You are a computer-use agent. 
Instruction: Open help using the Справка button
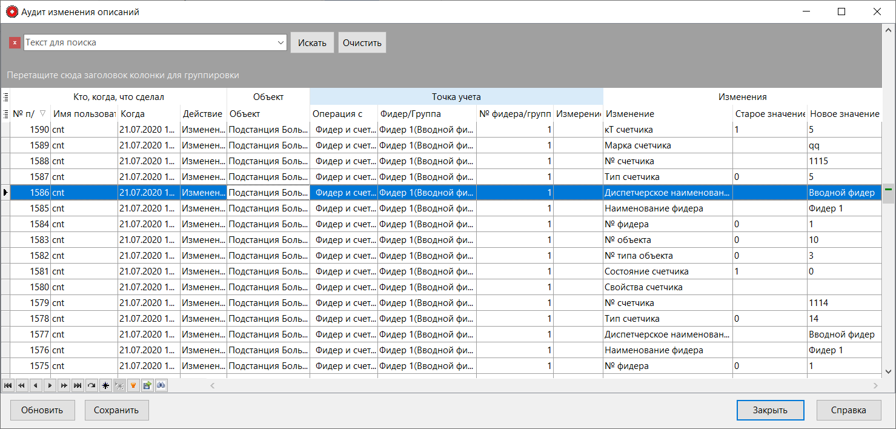tap(848, 410)
